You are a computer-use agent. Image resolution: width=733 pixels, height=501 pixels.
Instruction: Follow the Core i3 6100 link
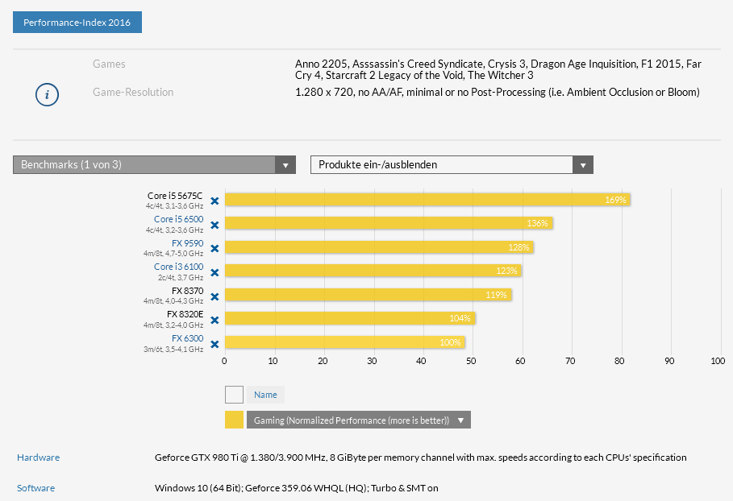tap(178, 267)
